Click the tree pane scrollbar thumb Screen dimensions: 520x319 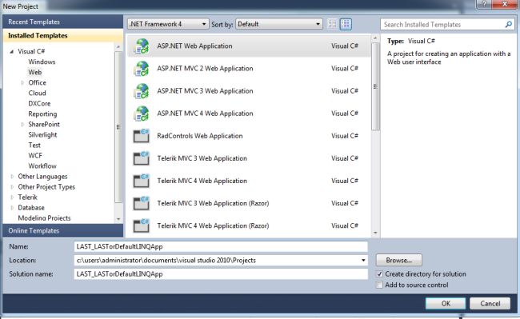pos(118,127)
